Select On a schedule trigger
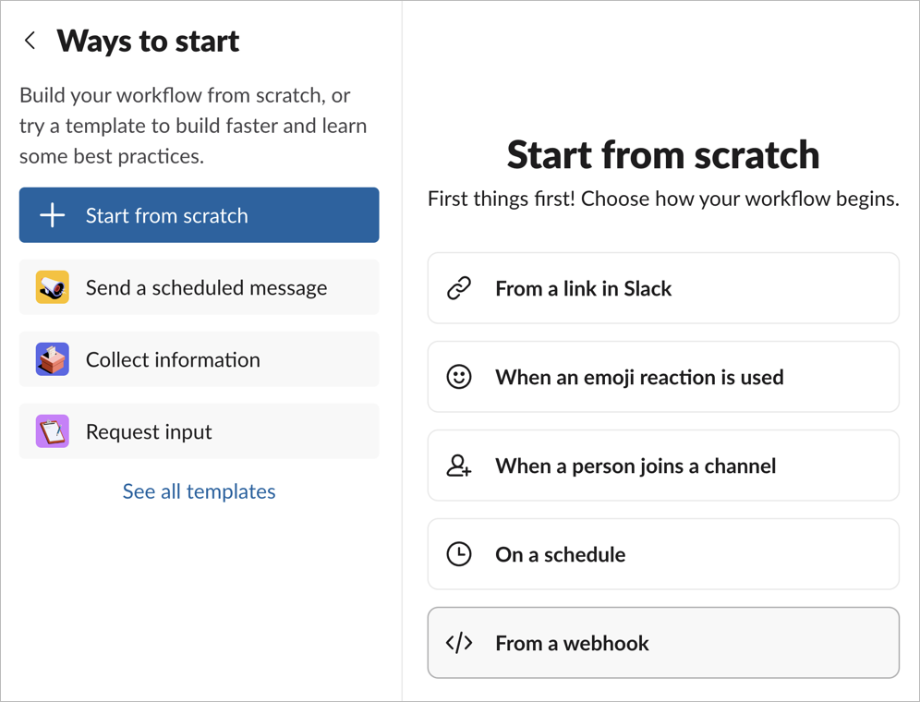This screenshot has height=702, width=920. click(x=663, y=554)
